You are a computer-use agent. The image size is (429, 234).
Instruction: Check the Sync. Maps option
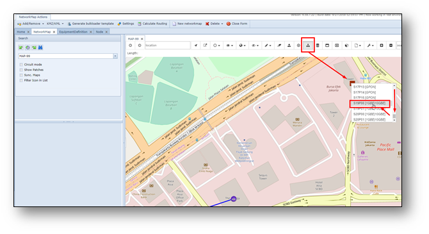(x=21, y=75)
